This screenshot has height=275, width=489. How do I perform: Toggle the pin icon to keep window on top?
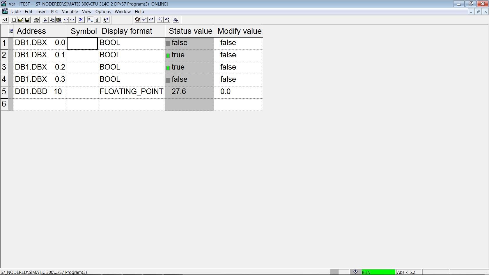[5, 19]
